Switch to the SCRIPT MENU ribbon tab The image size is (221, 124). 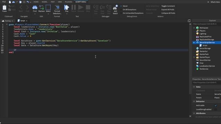tap(80, 2)
